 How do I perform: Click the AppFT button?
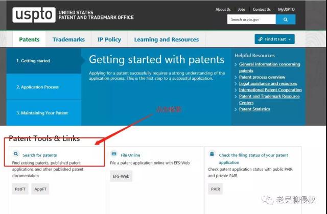(40, 189)
